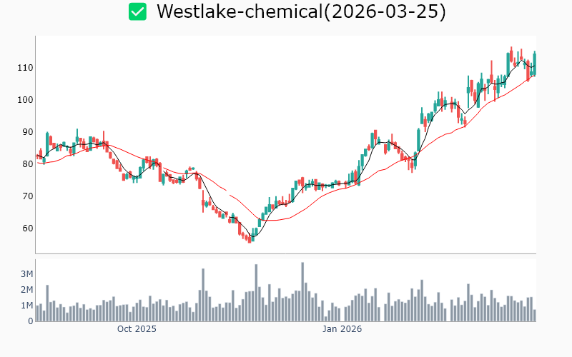Select the 2M volume axis label
572x357 pixels.
pyautogui.click(x=26, y=290)
